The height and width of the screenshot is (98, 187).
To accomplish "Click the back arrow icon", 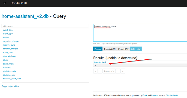I will point(5,3).
